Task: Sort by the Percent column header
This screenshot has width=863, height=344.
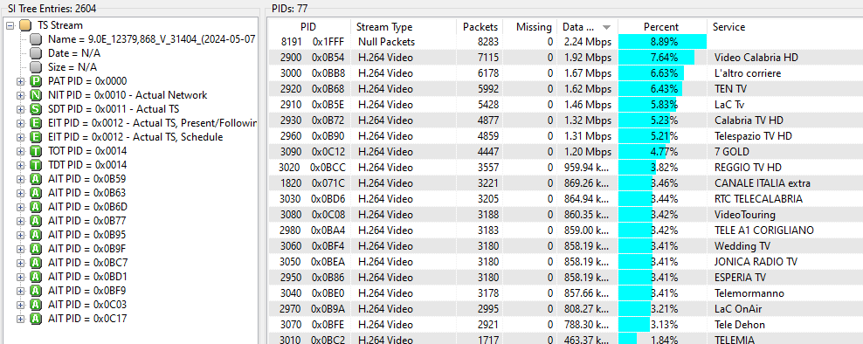Action: (x=662, y=27)
